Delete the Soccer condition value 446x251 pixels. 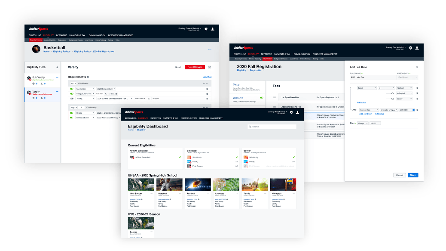pos(417,99)
